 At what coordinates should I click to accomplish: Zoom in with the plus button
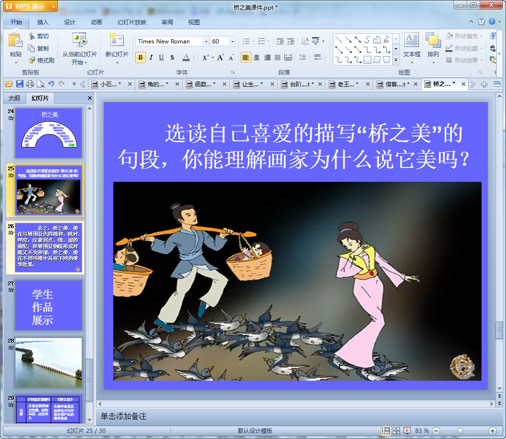[493, 430]
